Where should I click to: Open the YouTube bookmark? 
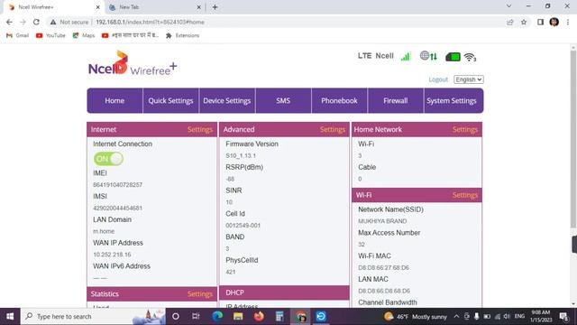50,35
